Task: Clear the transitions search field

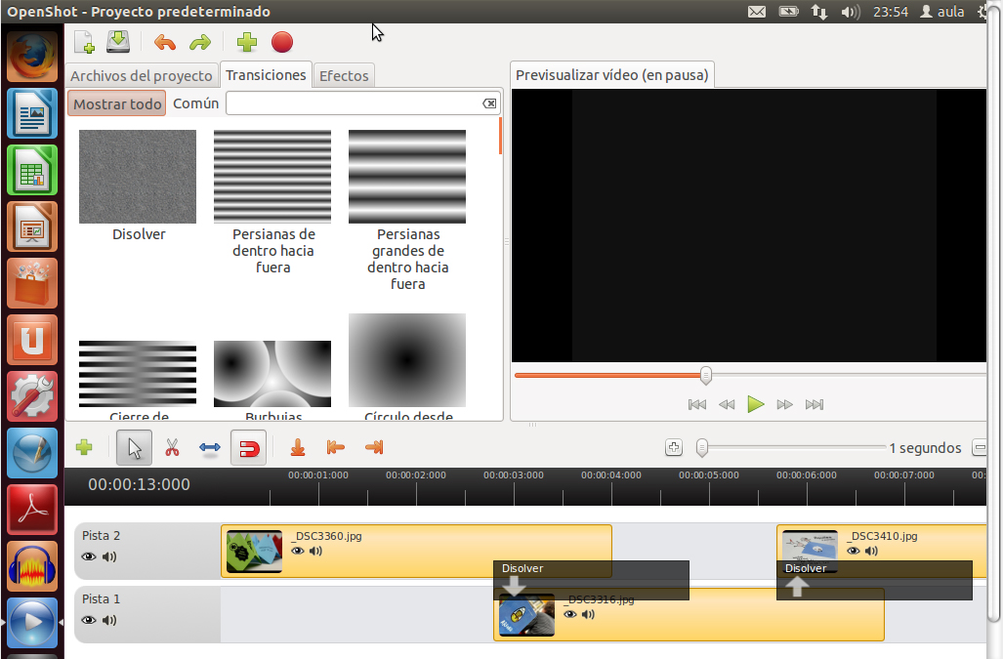Action: 489,103
